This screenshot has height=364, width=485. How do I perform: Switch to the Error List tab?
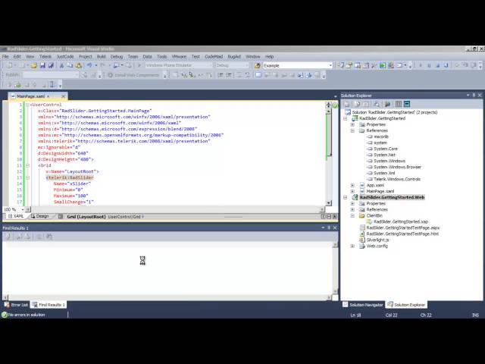[x=16, y=305]
